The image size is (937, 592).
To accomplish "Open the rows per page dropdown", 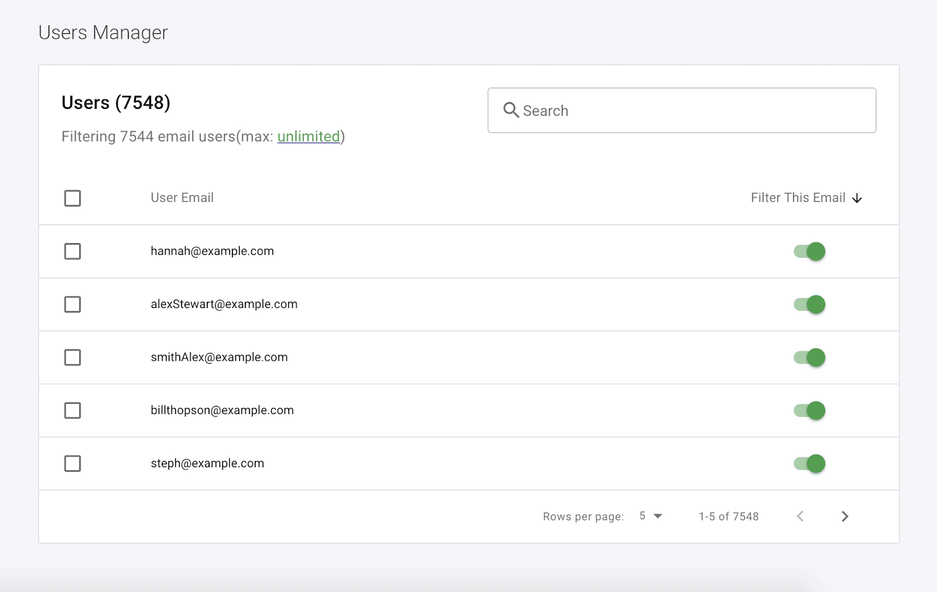I will pos(651,516).
